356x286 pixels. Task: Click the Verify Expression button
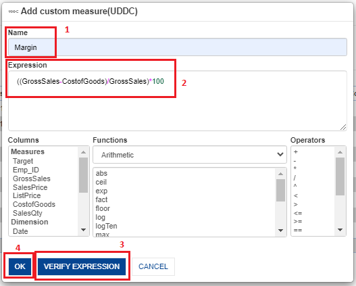82,266
